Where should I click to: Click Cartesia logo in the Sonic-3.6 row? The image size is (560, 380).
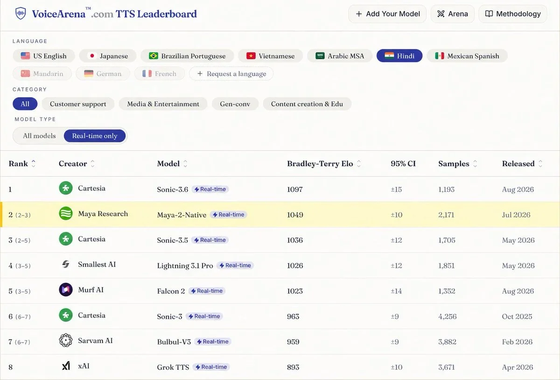pyautogui.click(x=66, y=189)
